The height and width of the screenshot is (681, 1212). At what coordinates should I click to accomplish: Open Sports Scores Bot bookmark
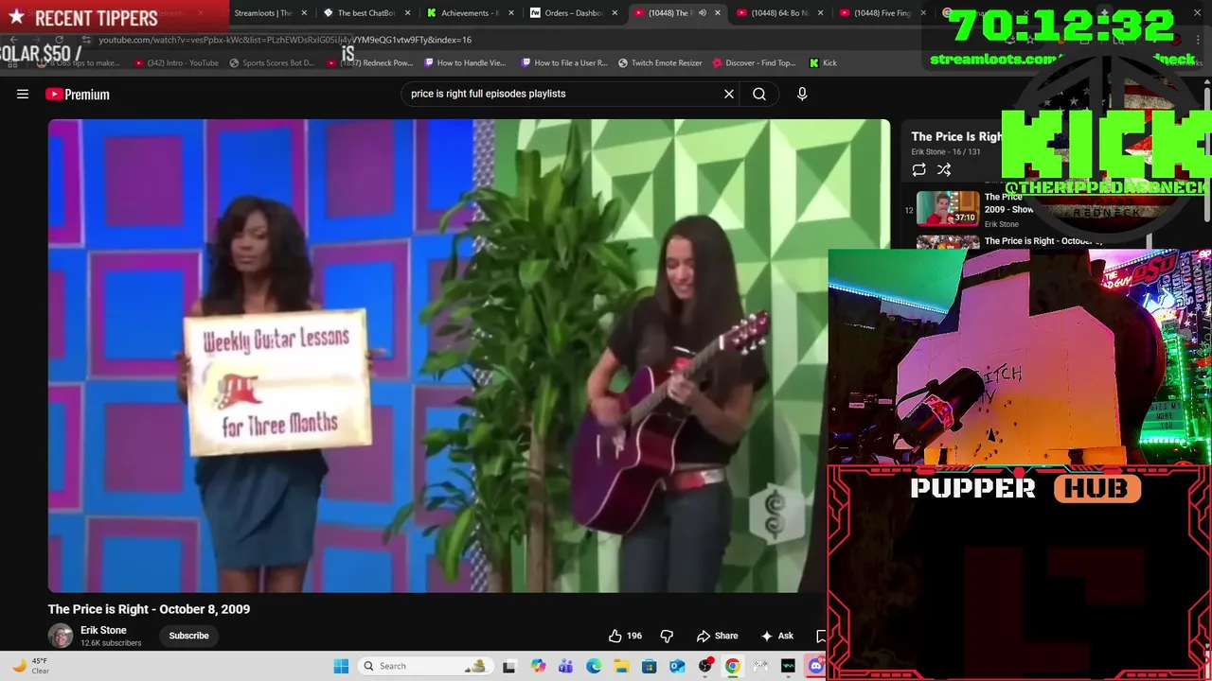(271, 63)
